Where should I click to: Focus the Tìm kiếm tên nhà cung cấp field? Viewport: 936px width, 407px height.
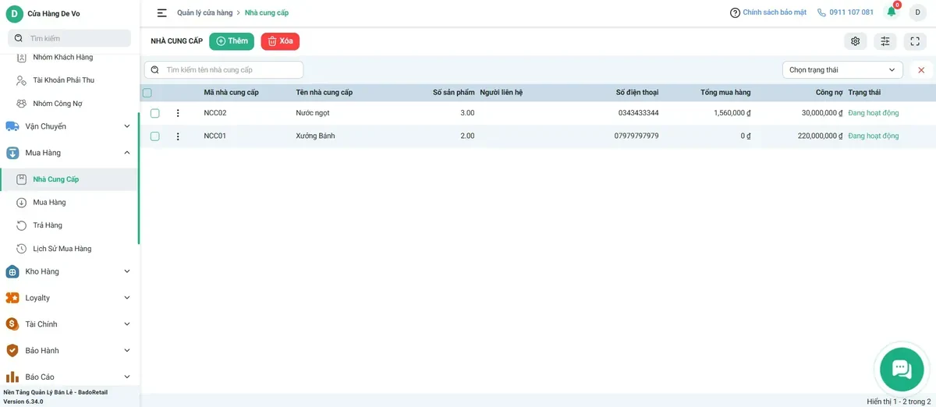tap(224, 70)
